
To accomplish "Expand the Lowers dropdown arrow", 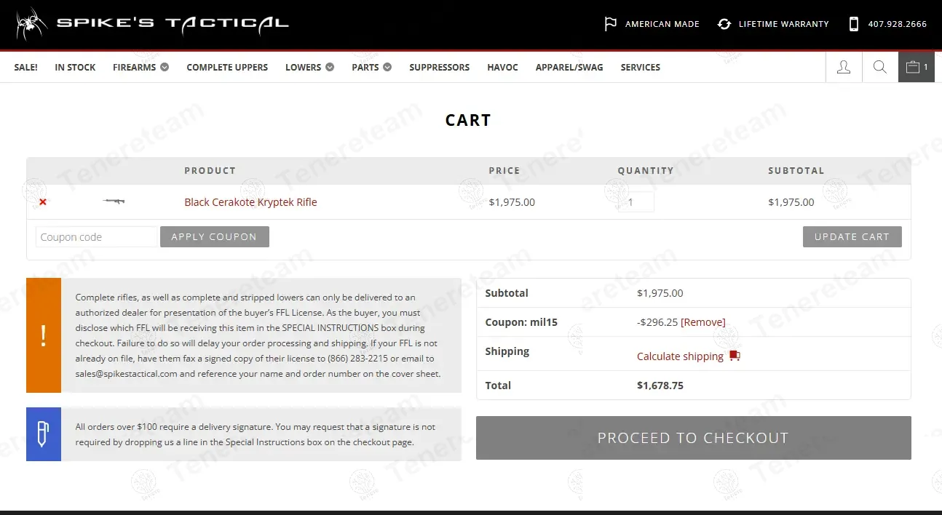I will tap(330, 67).
